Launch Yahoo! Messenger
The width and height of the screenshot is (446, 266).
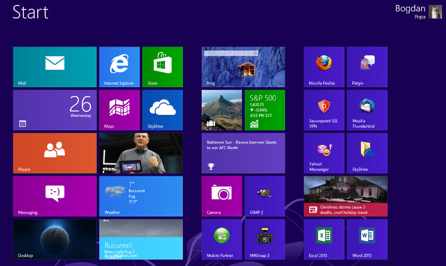click(324, 153)
